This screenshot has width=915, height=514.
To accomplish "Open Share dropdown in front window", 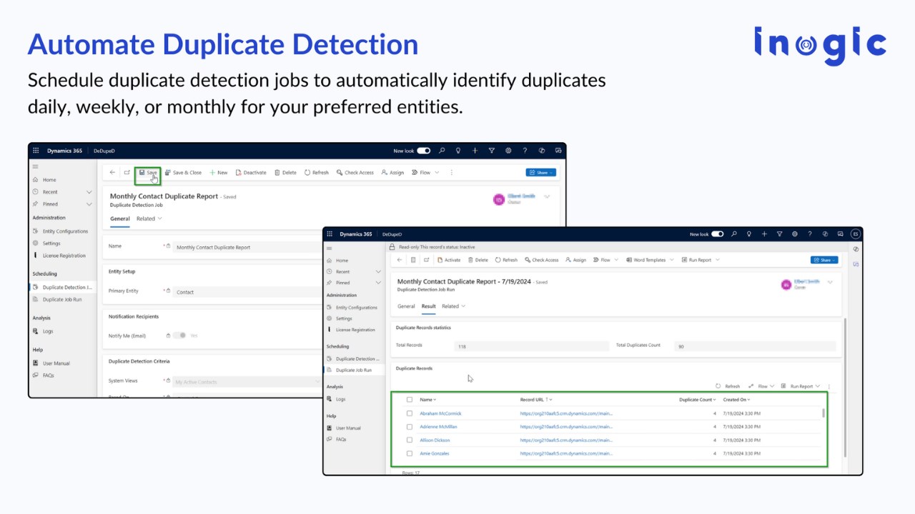I will tap(824, 260).
